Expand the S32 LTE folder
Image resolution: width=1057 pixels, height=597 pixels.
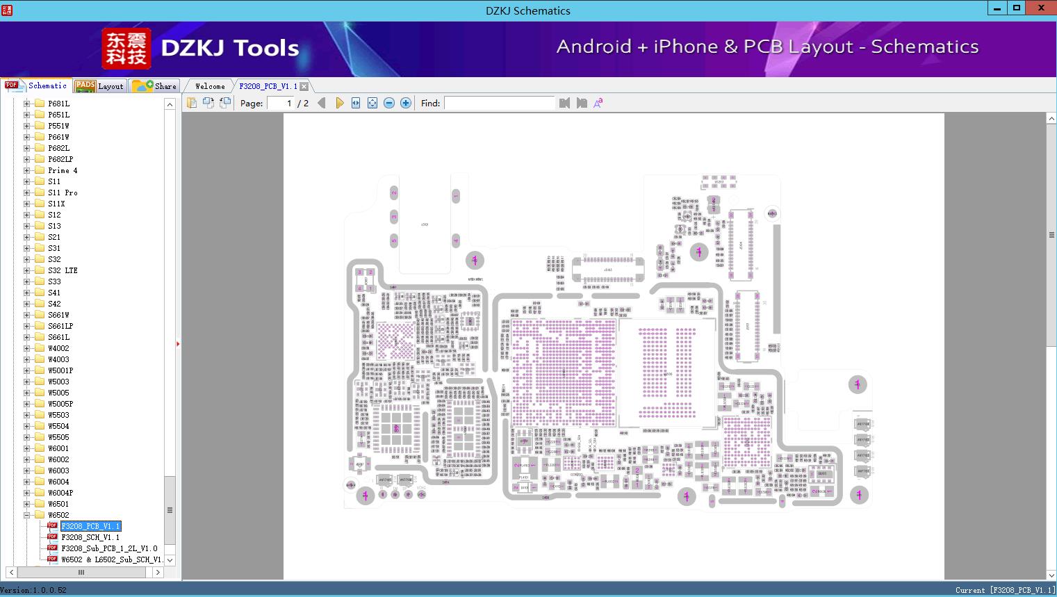(26, 270)
